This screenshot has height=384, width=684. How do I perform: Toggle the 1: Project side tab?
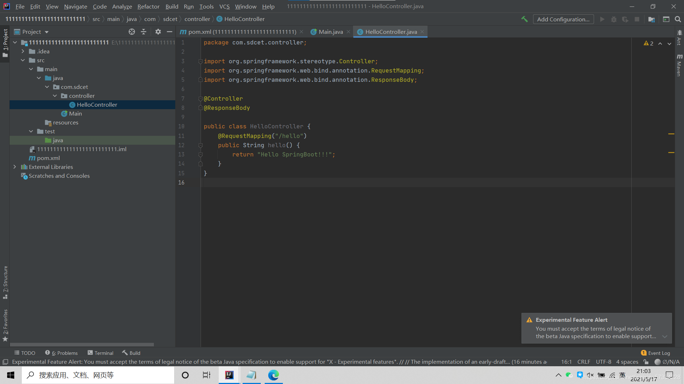[5, 43]
